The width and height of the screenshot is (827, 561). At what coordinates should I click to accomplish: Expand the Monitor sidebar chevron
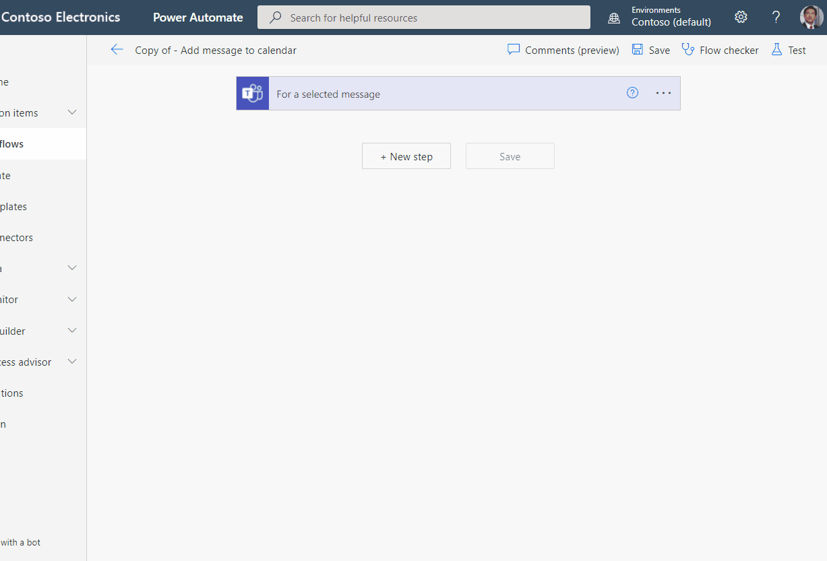[x=73, y=299]
